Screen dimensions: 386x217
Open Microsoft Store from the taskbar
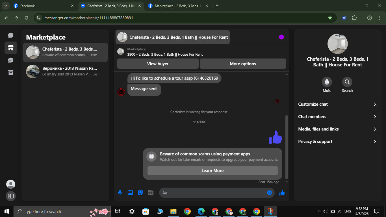[x=146, y=211]
